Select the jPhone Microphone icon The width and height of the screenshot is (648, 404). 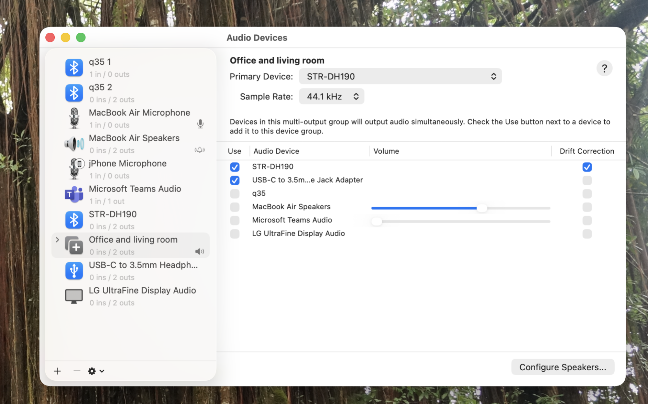click(x=76, y=169)
